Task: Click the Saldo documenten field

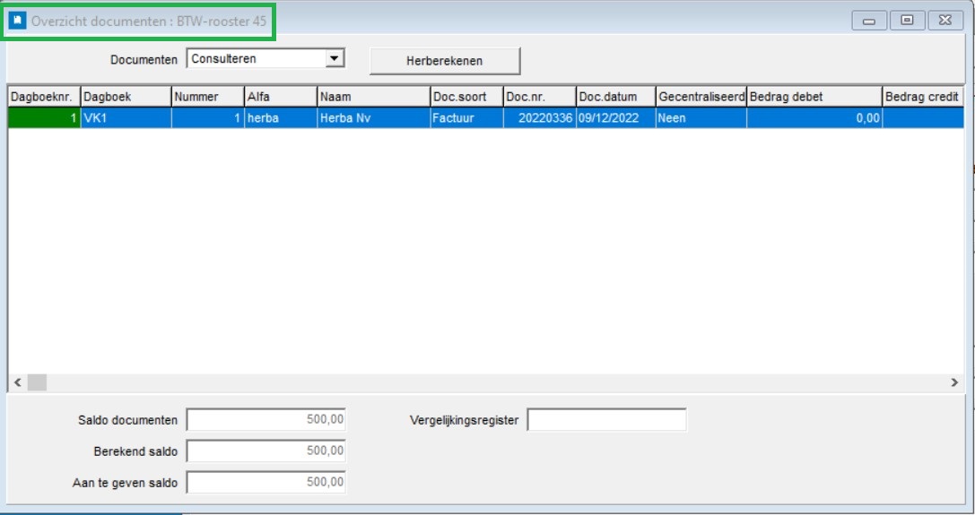Action: click(266, 420)
